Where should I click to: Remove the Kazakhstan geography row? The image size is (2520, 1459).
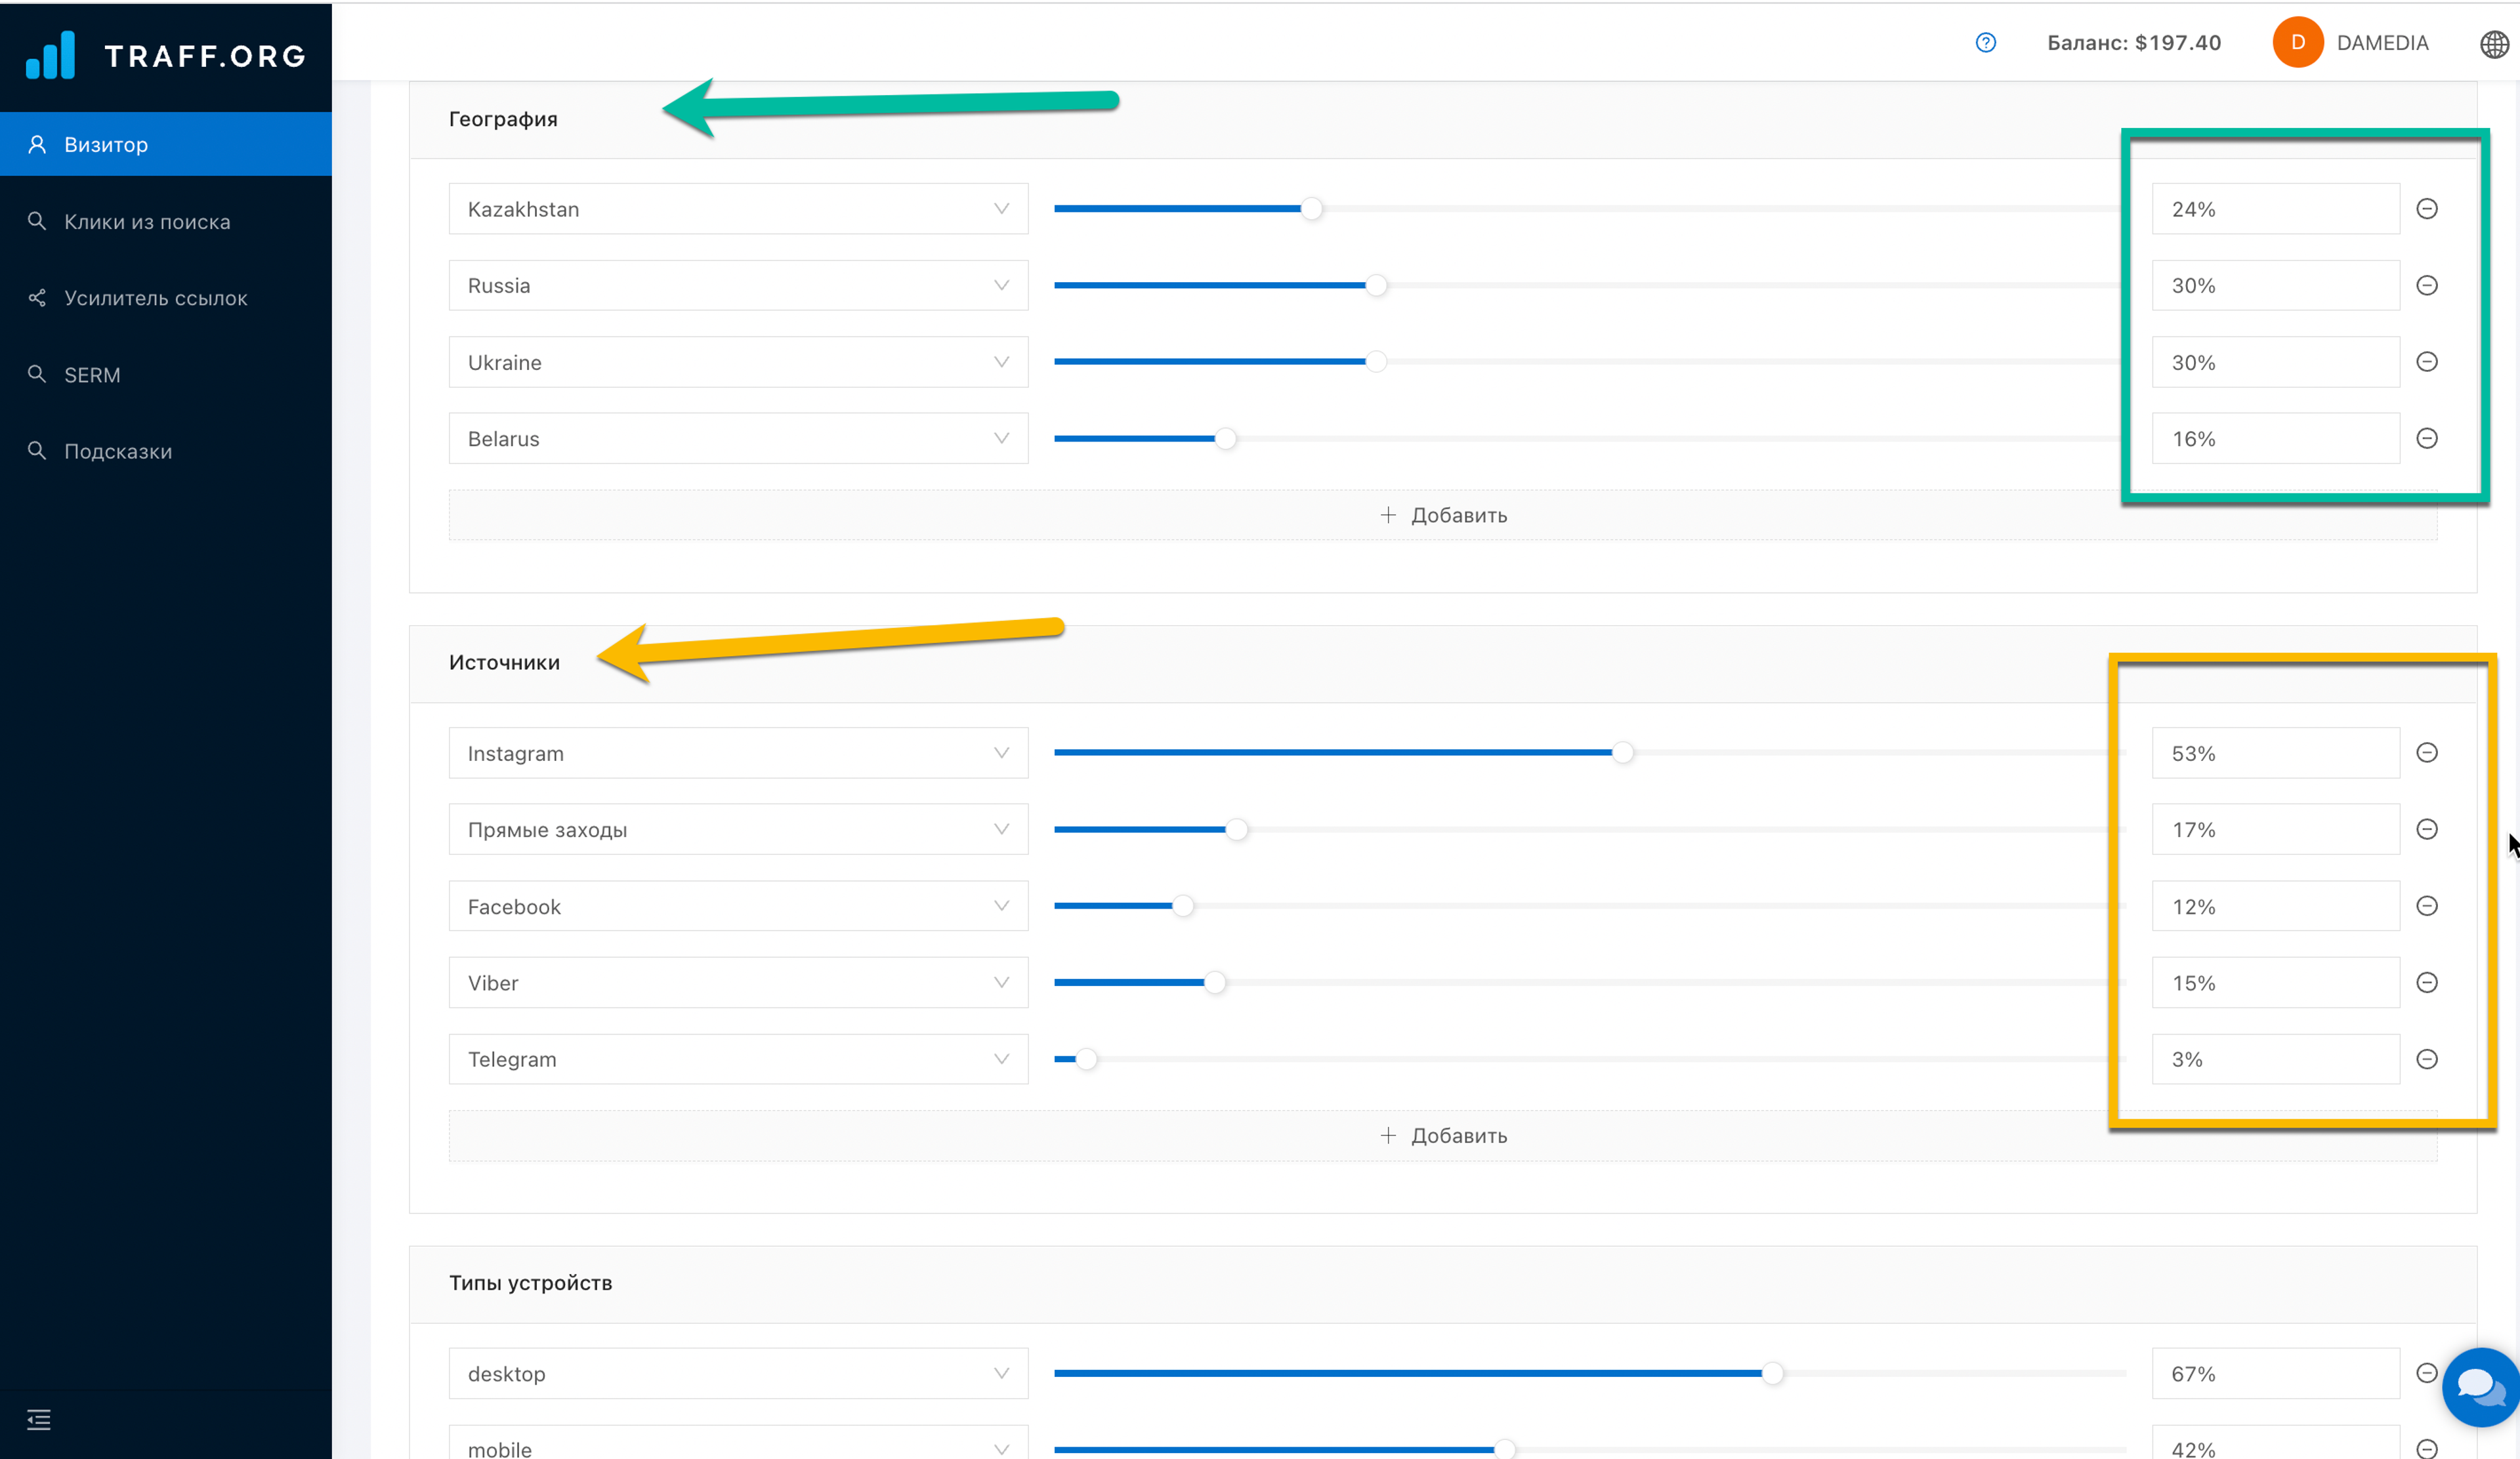pos(2426,209)
